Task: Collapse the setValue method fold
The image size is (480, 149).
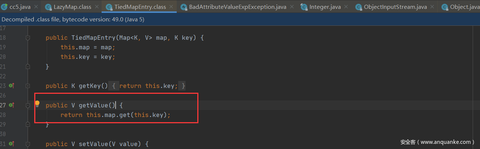Action: 28,144
